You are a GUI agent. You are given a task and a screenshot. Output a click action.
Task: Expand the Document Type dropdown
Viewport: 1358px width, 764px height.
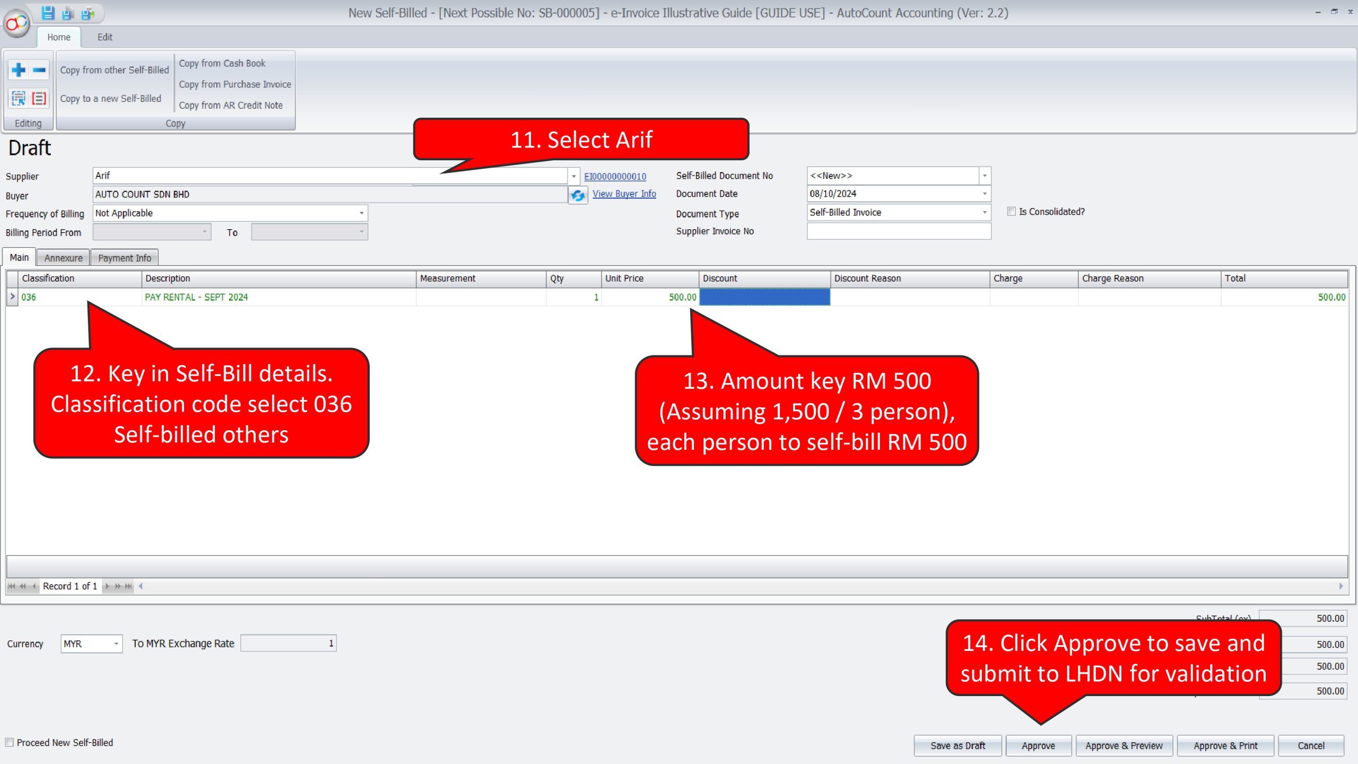pyautogui.click(x=985, y=212)
